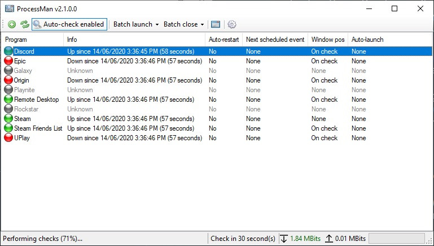Click the upload arrow status bar icon

328,239
